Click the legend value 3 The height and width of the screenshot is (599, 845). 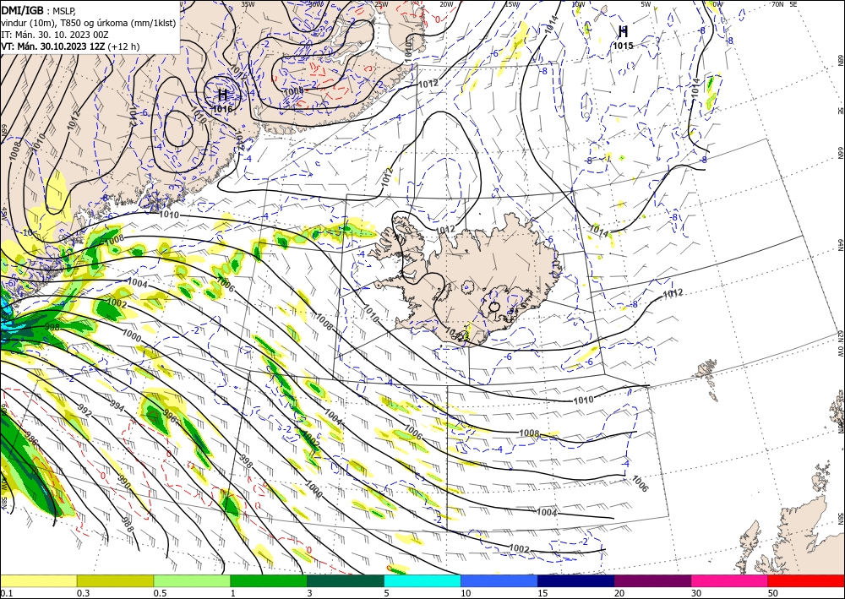(310, 593)
